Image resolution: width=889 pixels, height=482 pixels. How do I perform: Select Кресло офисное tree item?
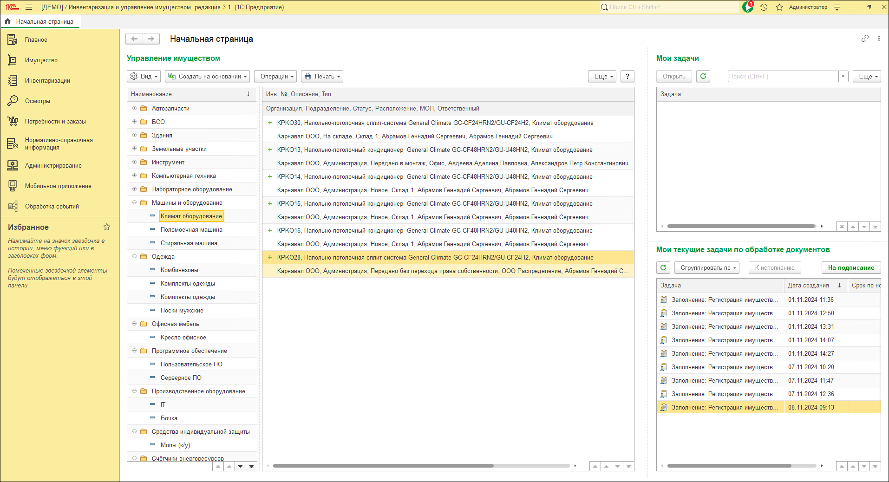pos(183,337)
